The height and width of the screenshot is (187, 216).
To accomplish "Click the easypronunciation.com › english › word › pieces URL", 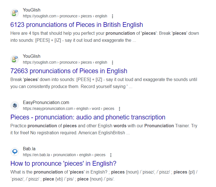I will [x=69, y=109].
